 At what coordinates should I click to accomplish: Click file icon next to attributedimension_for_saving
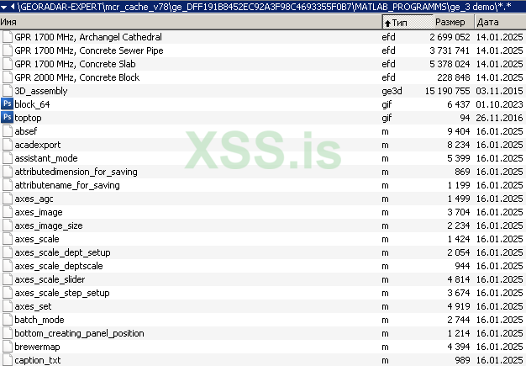(7, 172)
